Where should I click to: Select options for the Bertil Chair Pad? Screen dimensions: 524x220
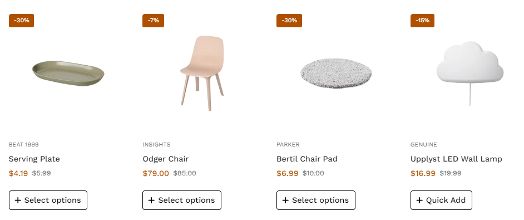coord(316,201)
